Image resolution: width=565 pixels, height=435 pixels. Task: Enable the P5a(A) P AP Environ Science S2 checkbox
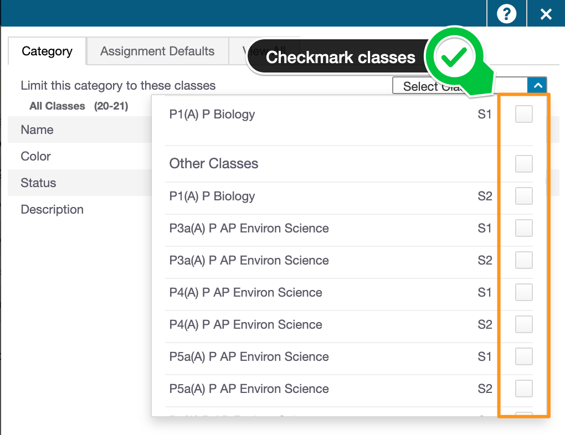point(523,389)
